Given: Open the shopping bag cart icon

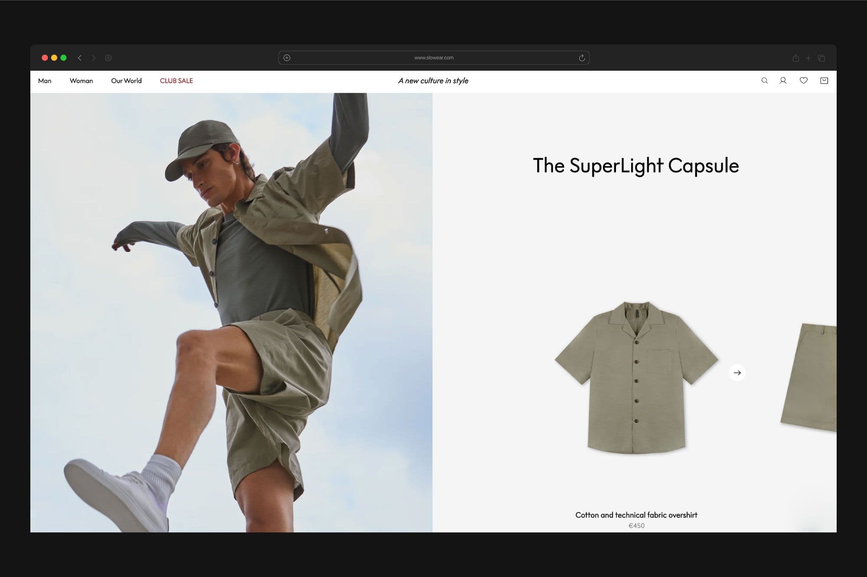Looking at the screenshot, I should tap(824, 81).
